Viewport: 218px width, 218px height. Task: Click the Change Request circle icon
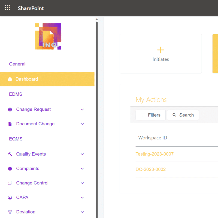(x=10, y=110)
